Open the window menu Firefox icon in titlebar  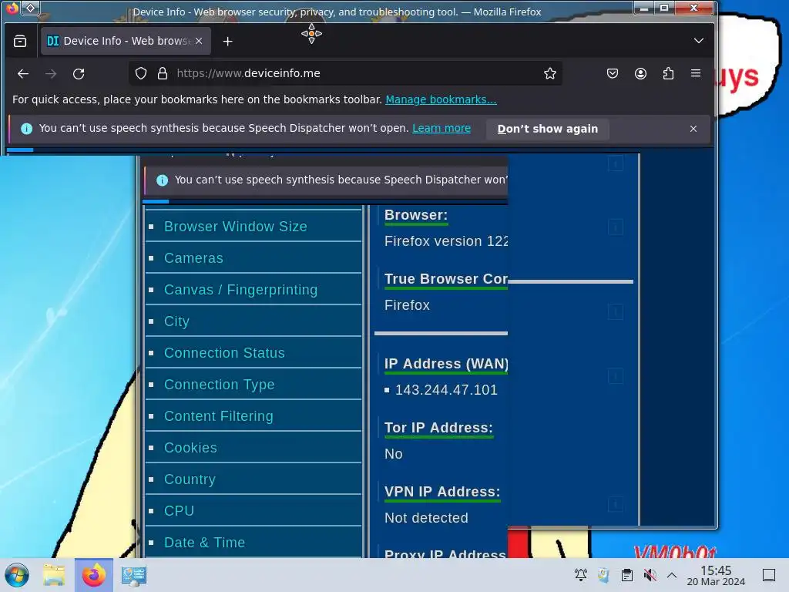point(12,8)
